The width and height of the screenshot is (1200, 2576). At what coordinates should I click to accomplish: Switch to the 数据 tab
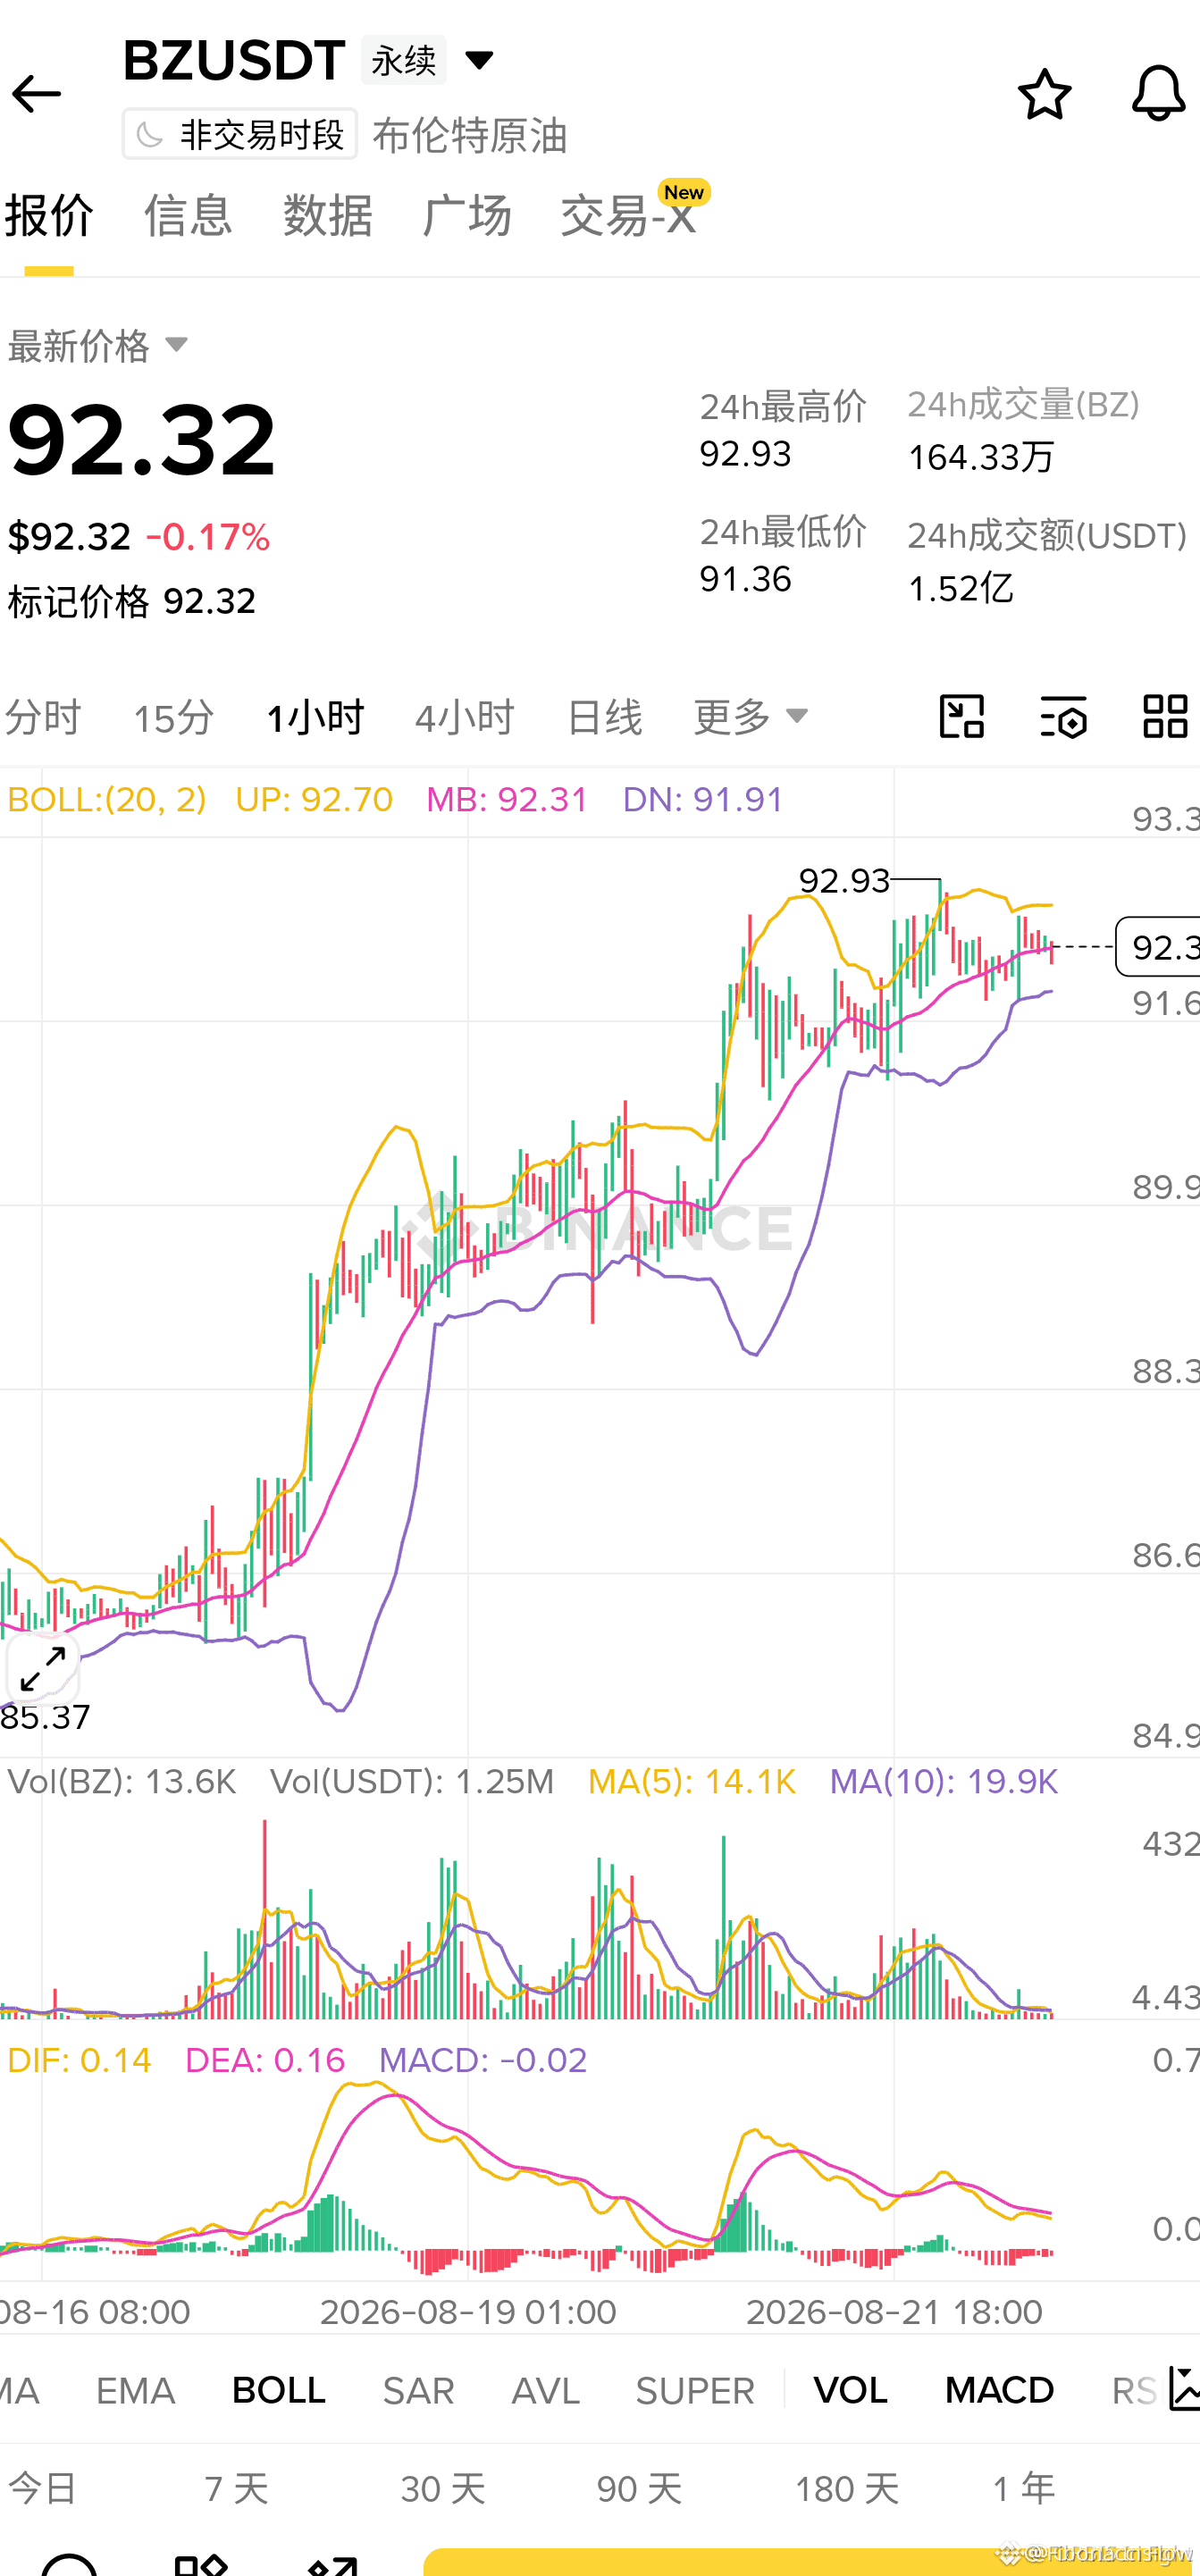tap(327, 216)
